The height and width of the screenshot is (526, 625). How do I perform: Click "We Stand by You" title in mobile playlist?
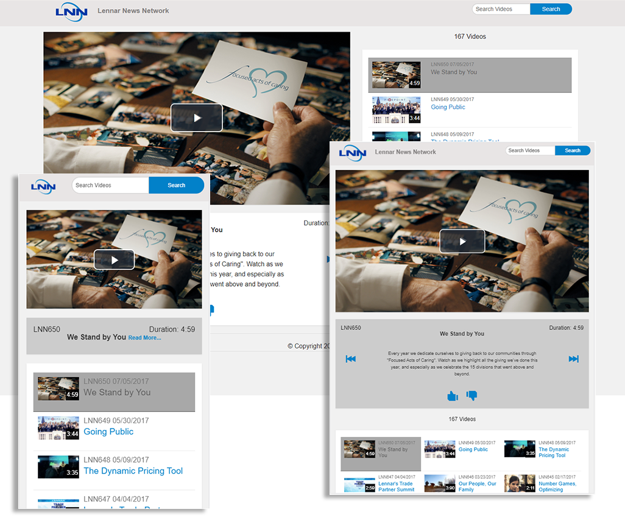point(117,393)
